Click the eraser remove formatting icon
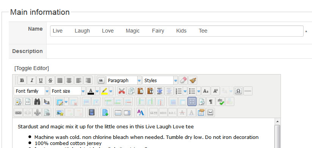The width and height of the screenshot is (312, 148). (x=183, y=81)
